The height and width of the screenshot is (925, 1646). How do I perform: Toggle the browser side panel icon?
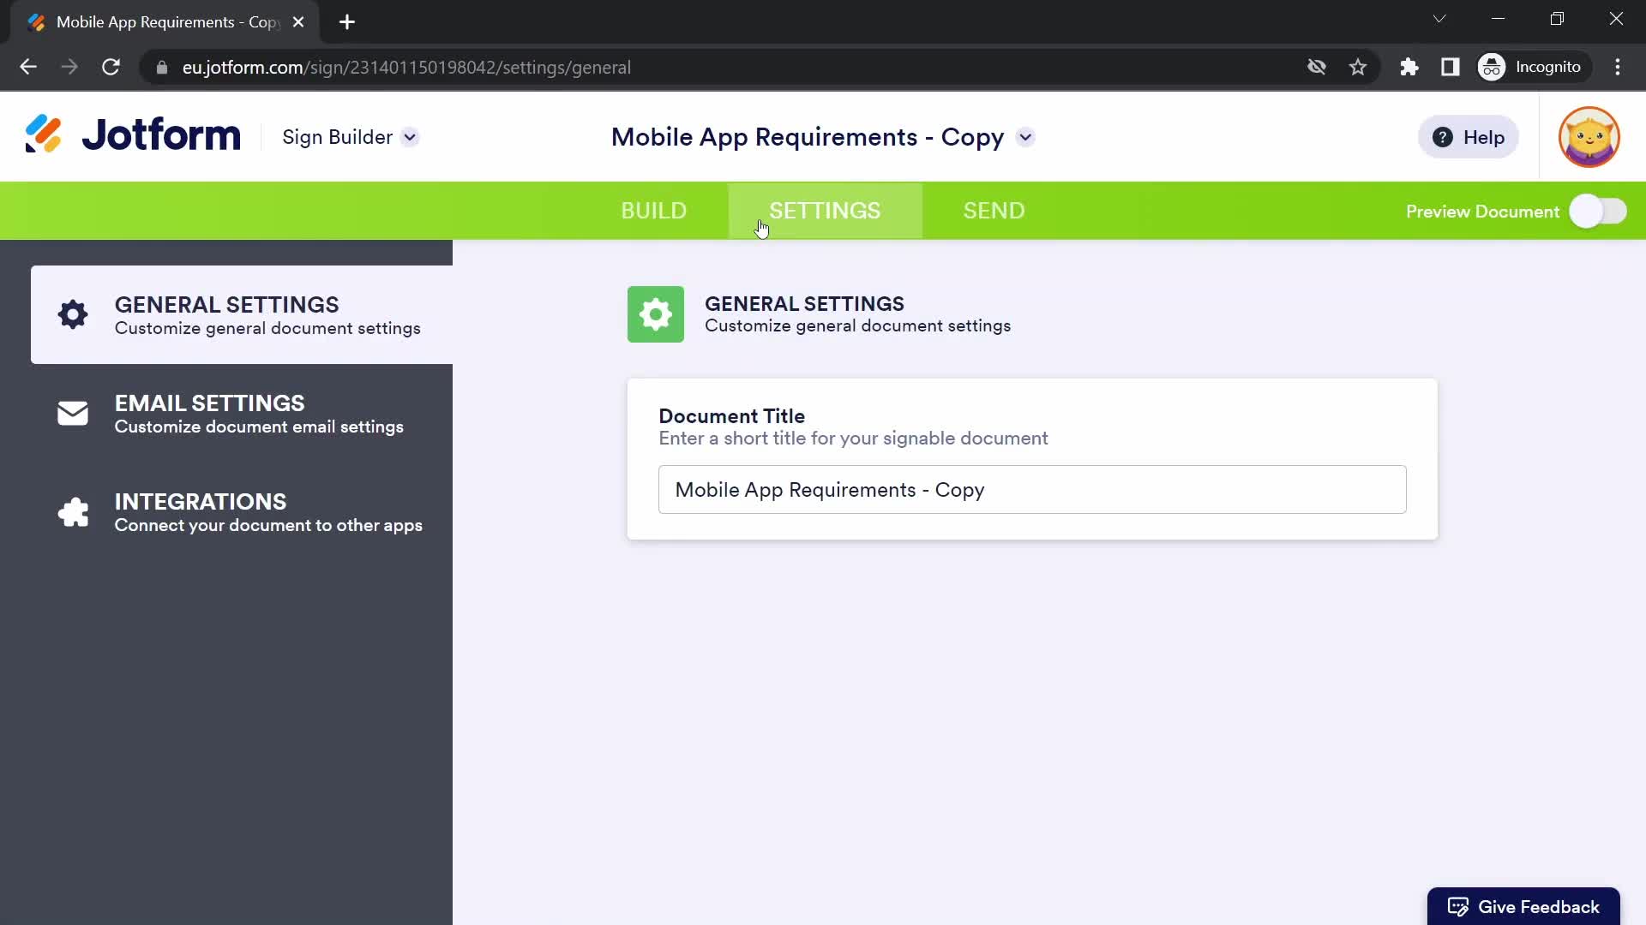click(x=1451, y=67)
